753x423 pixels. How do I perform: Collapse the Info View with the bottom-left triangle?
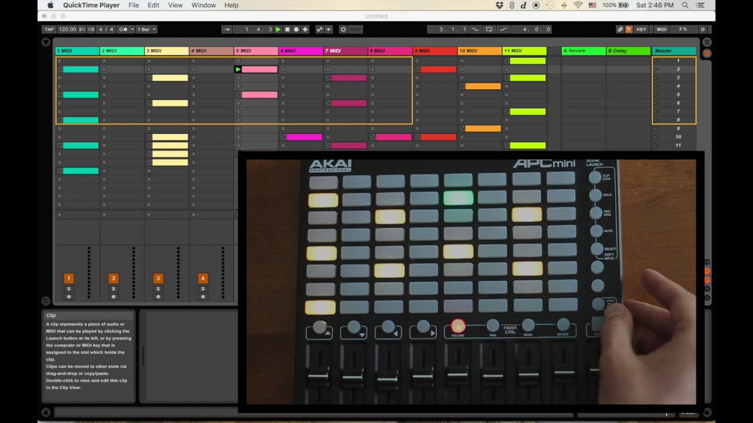[46, 412]
